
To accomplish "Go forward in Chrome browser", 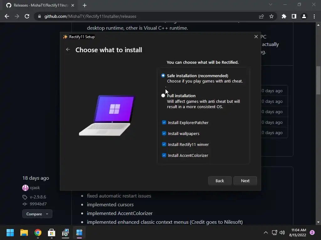I will 17,16.
